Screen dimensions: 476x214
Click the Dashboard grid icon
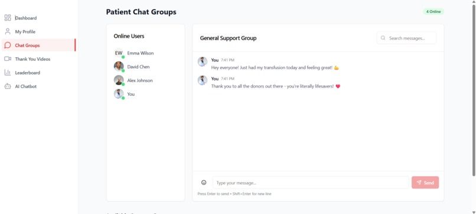pyautogui.click(x=8, y=18)
